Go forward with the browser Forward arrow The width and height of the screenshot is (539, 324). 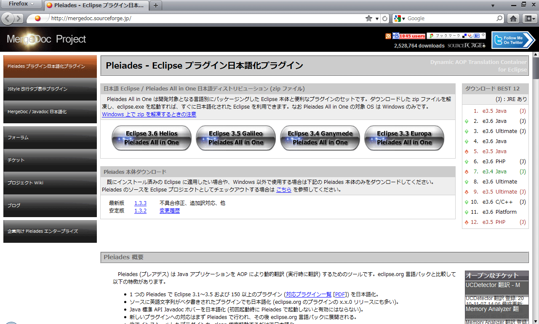point(19,19)
